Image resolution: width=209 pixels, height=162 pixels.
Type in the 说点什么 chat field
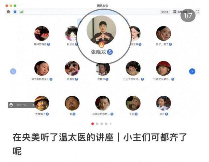pos(22,105)
